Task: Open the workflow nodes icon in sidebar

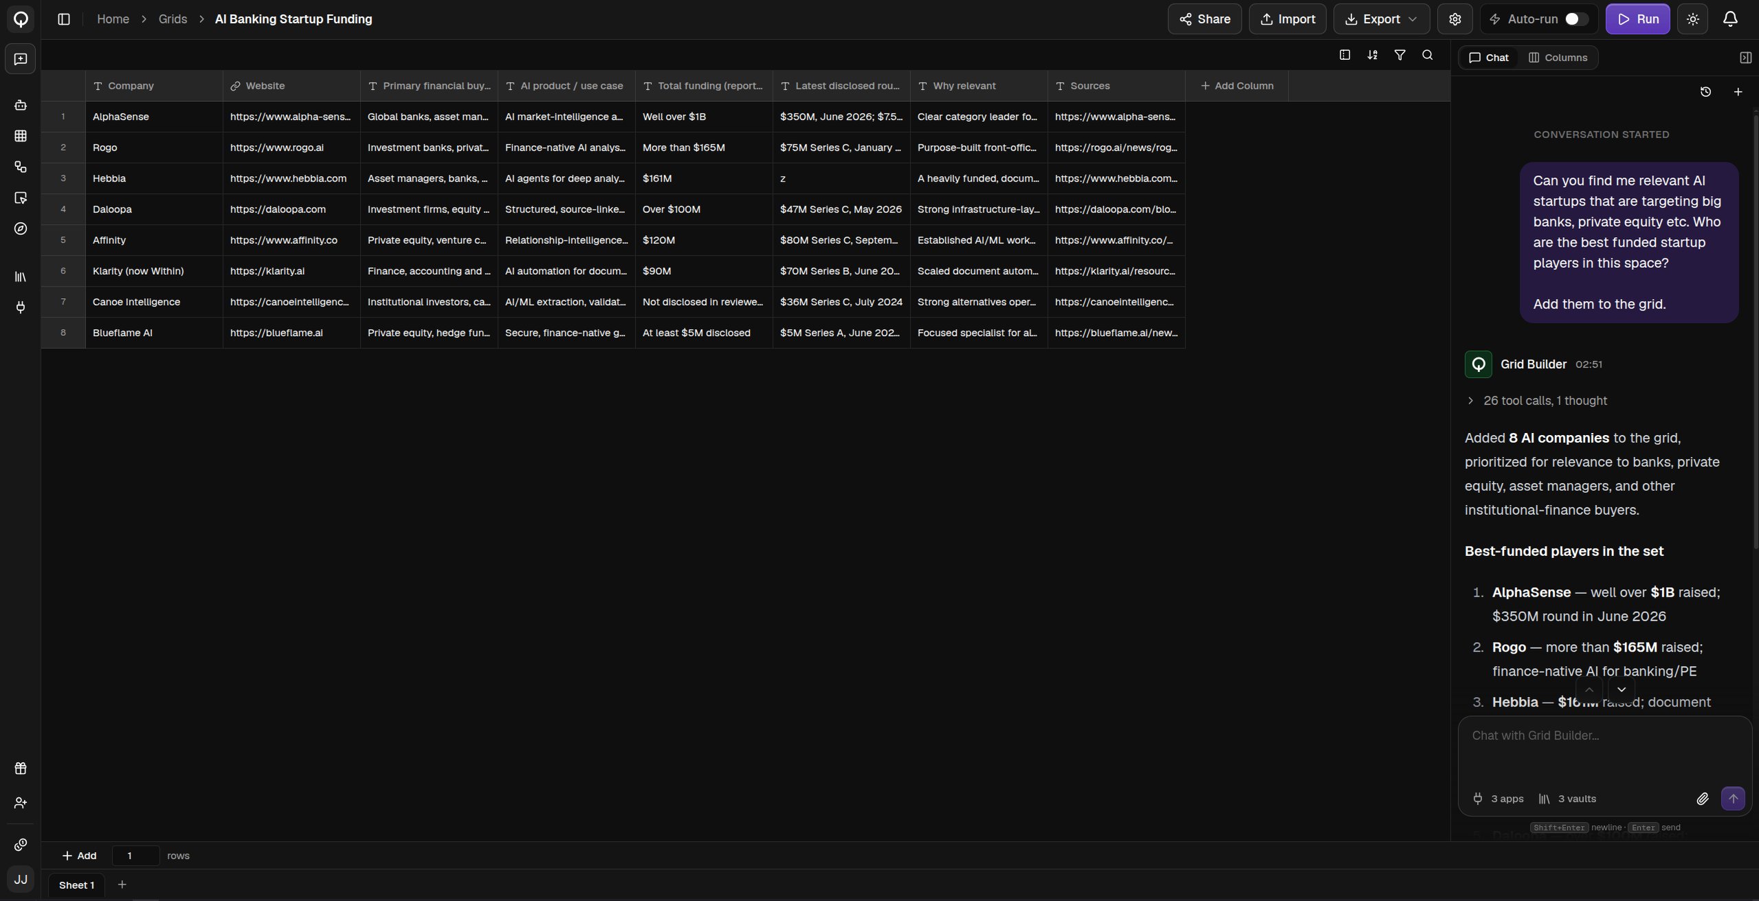Action: point(21,167)
